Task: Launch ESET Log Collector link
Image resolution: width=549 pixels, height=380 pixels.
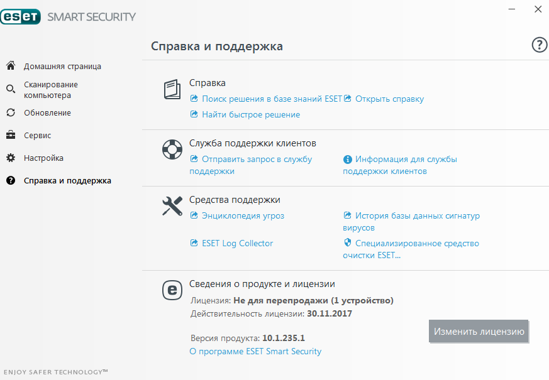Action: (237, 243)
